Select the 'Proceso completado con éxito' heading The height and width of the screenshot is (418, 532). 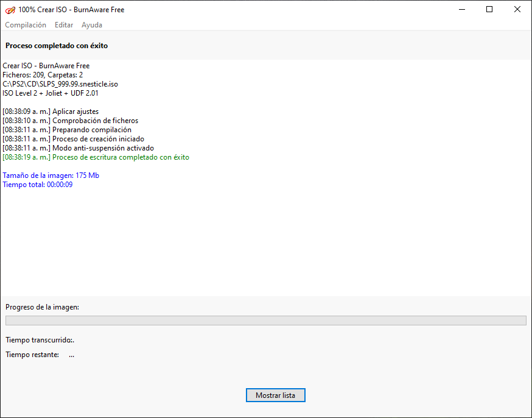(57, 46)
